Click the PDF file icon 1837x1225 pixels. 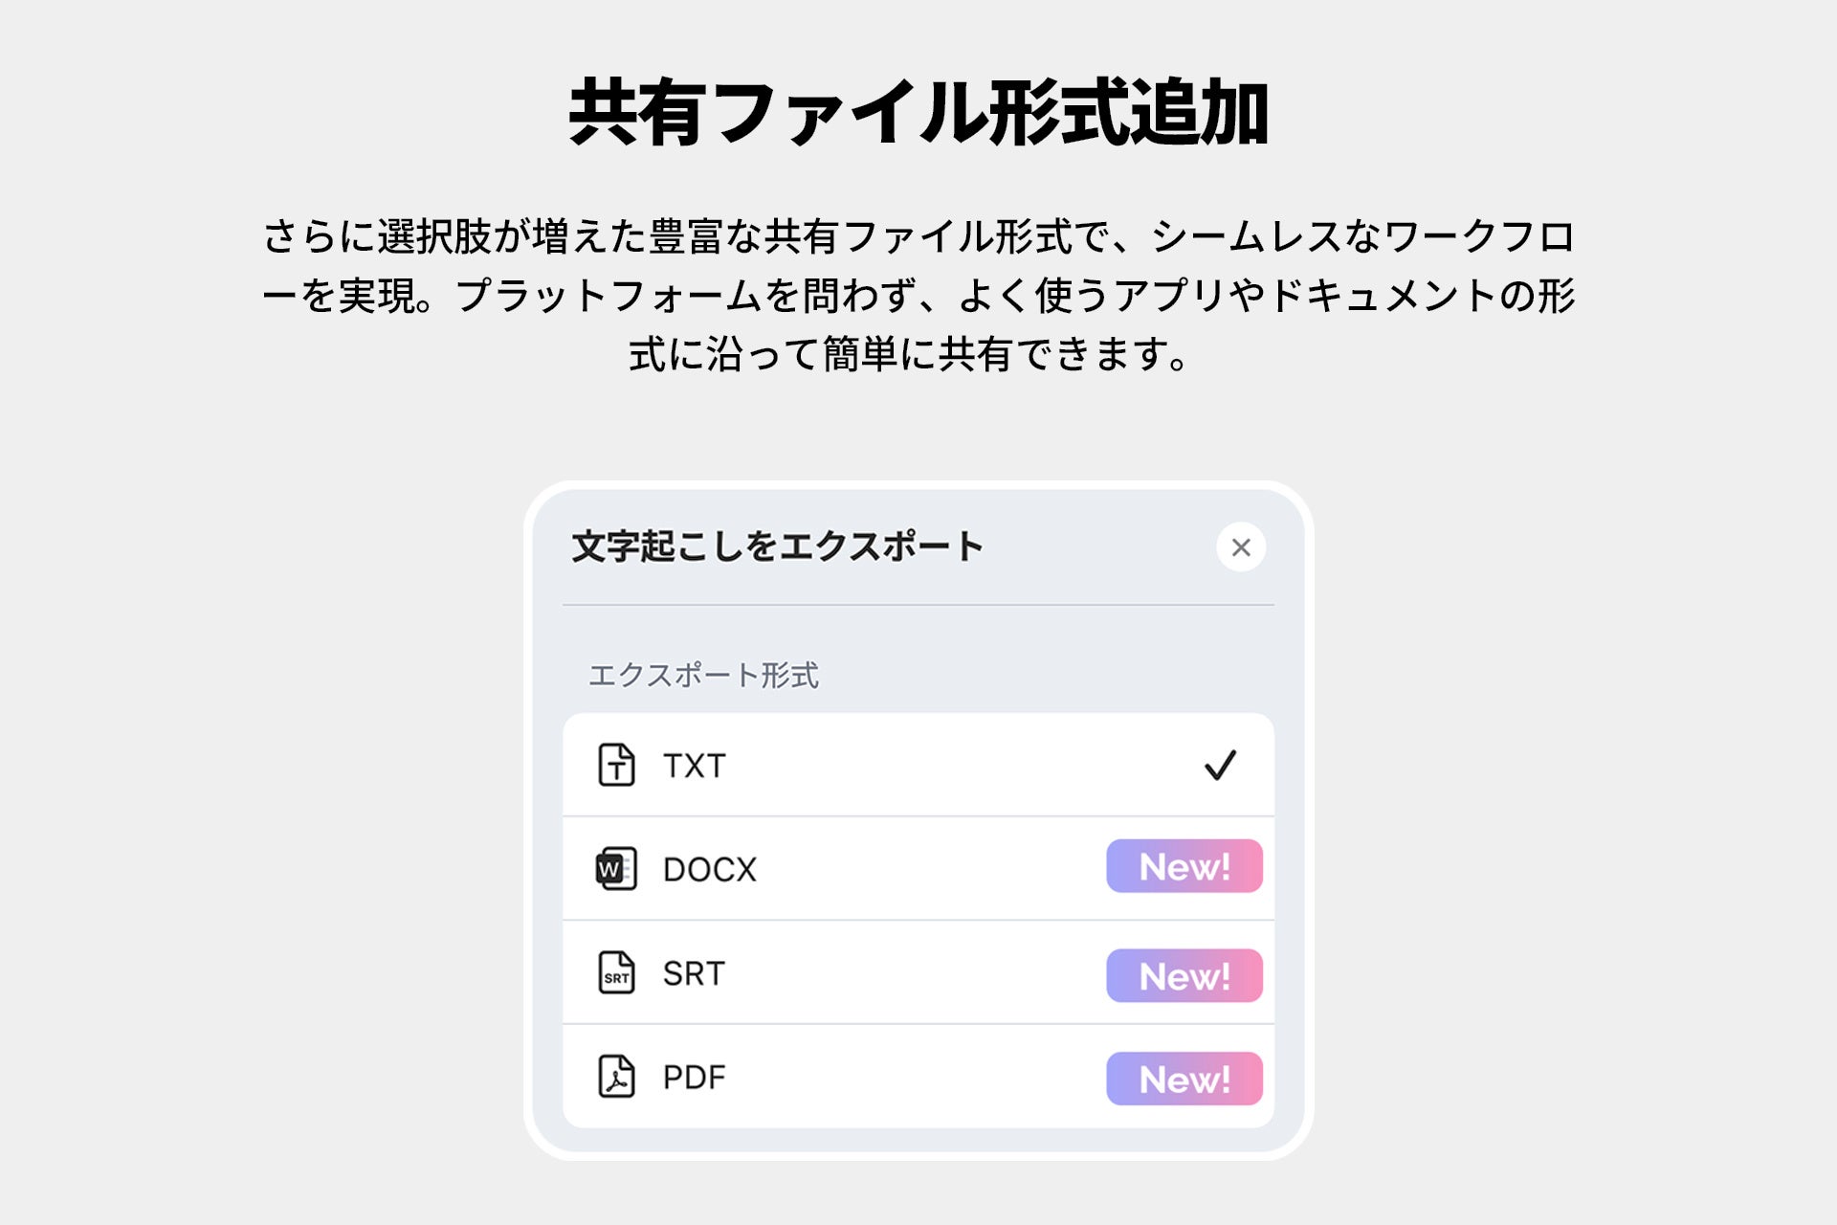point(616,1077)
